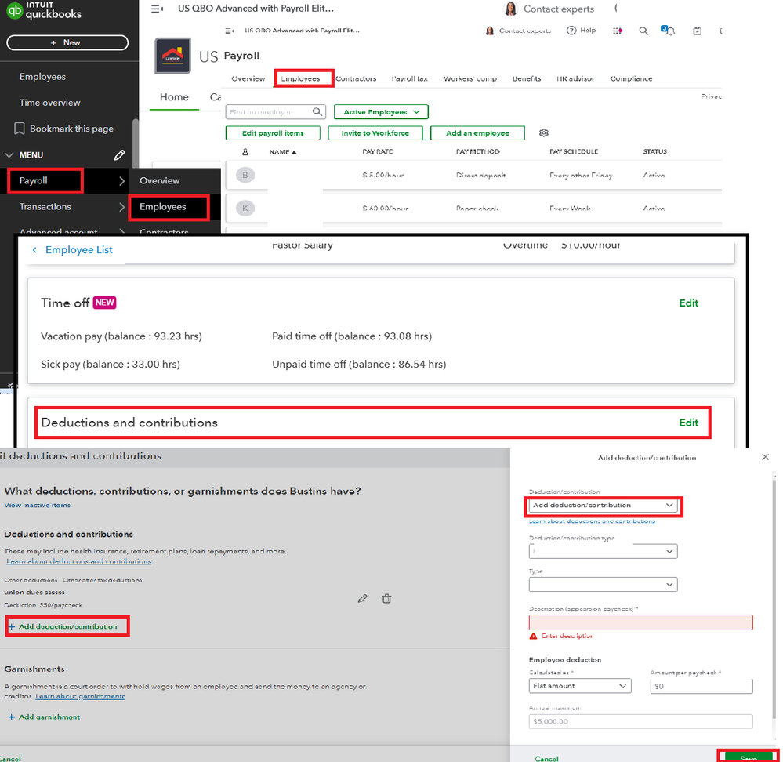Select Overview in the Payroll submenu
The image size is (783, 762).
[159, 181]
